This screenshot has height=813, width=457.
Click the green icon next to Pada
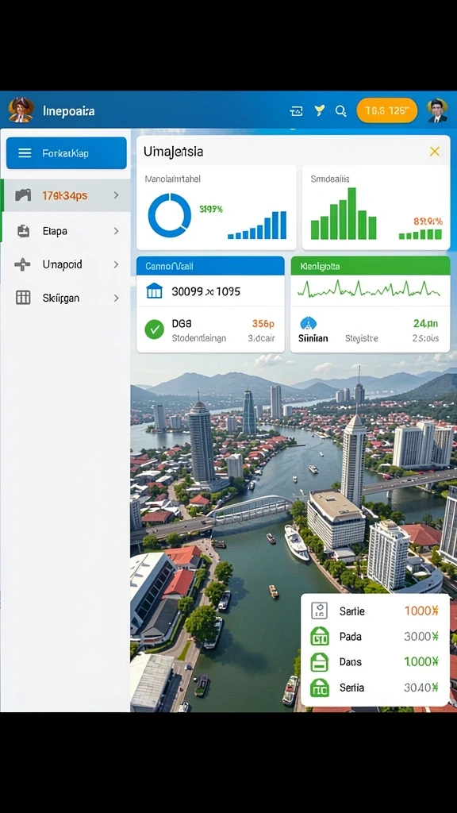click(x=319, y=636)
